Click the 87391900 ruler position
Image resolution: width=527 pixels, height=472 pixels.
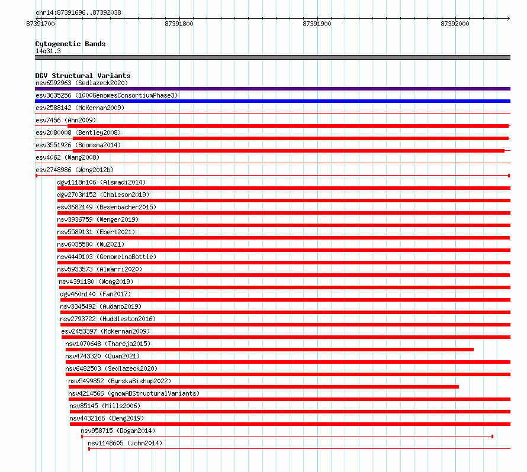pos(317,24)
